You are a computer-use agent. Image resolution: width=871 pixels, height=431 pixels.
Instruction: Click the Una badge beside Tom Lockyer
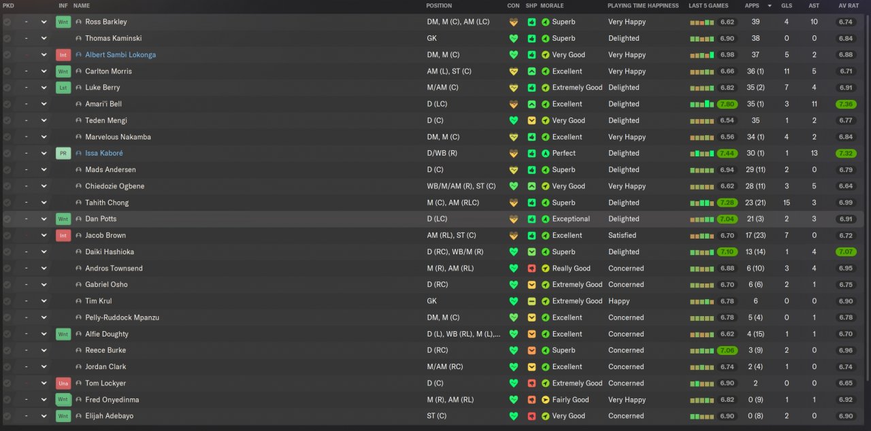[63, 383]
